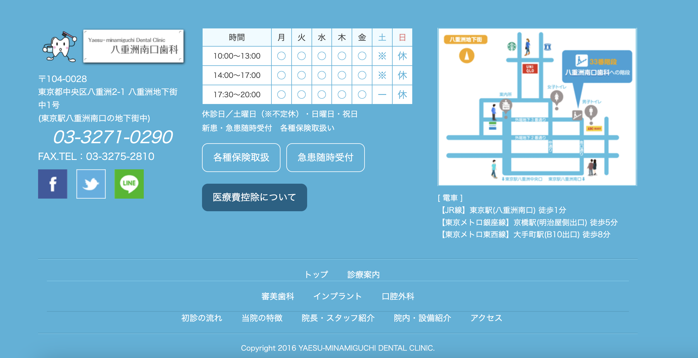The image size is (698, 358).
Task: Open the 審美歯科 footer link
Action: [x=278, y=296]
